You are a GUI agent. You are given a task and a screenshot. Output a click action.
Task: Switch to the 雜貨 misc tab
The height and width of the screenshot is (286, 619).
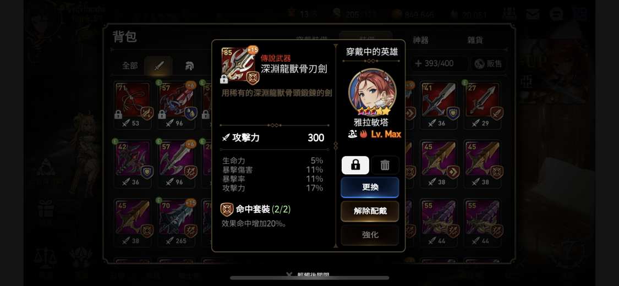[x=475, y=40]
